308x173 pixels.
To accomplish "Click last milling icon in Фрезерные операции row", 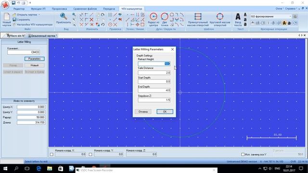I will [295, 23].
